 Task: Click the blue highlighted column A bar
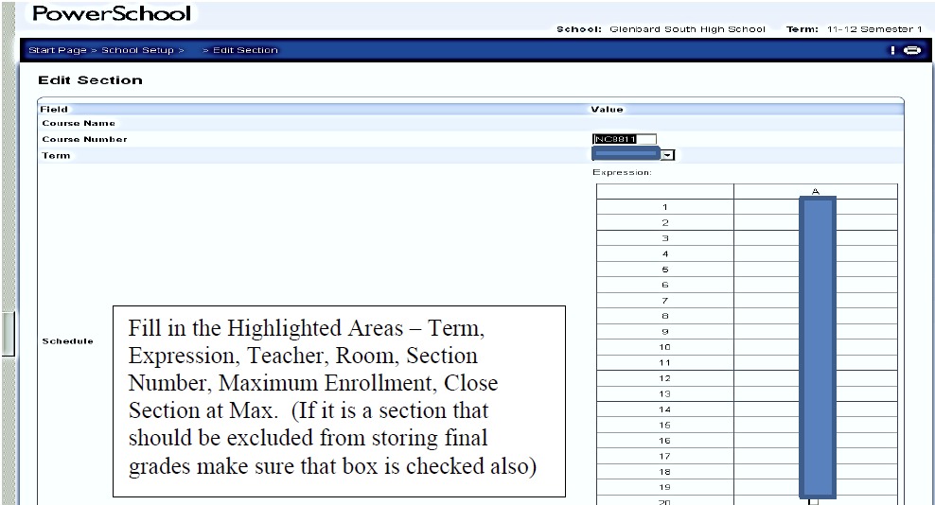(817, 347)
